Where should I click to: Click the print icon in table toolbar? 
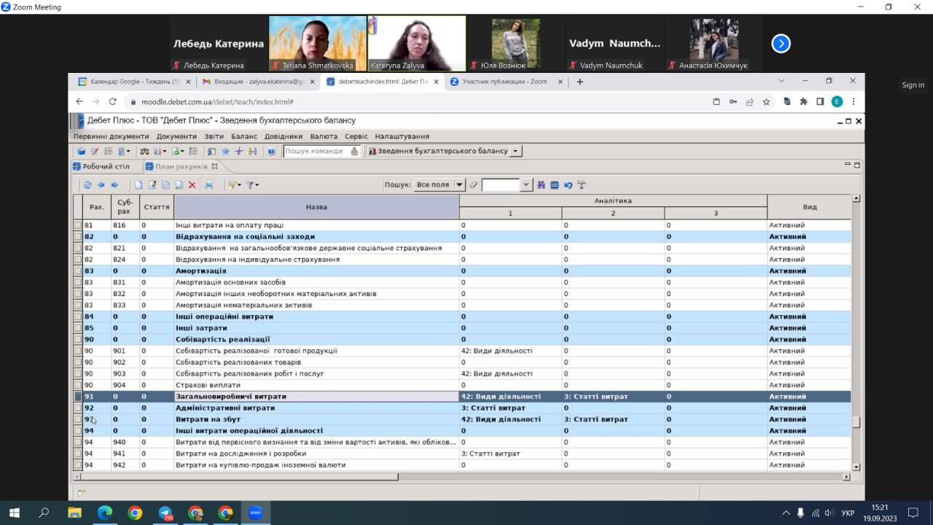(x=209, y=185)
